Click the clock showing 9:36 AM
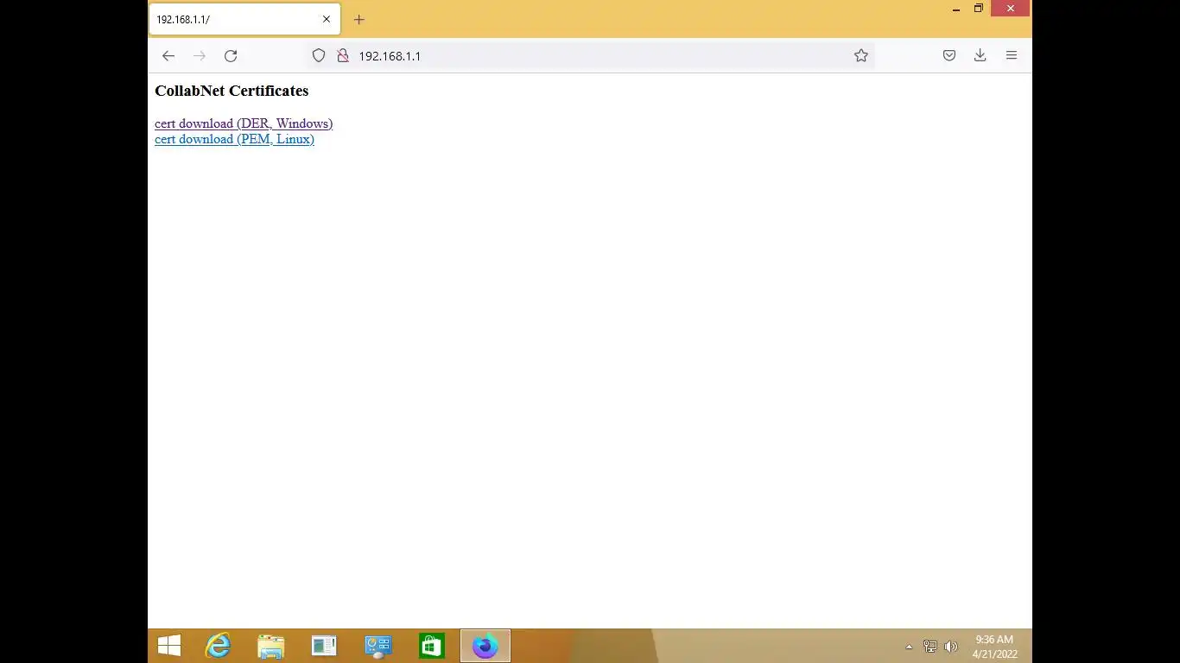 (994, 647)
